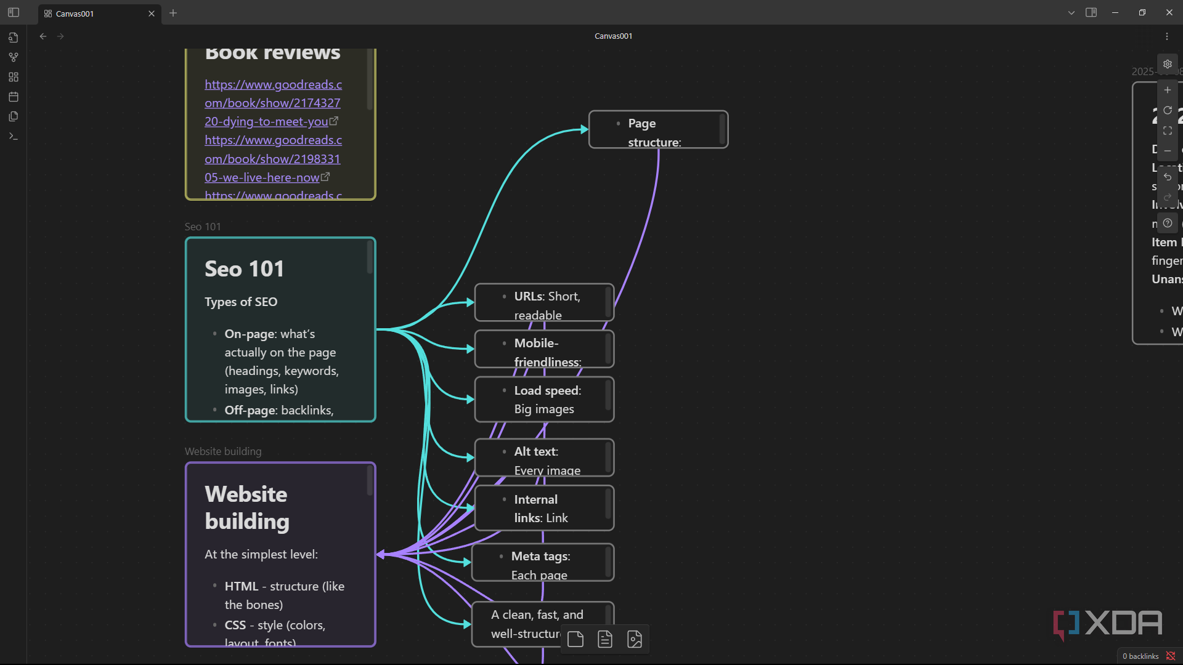Toggle the right sidebar panel
The height and width of the screenshot is (665, 1183).
1091,12
